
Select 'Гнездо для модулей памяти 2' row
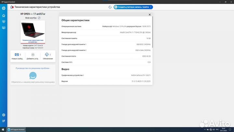(x=106, y=50)
